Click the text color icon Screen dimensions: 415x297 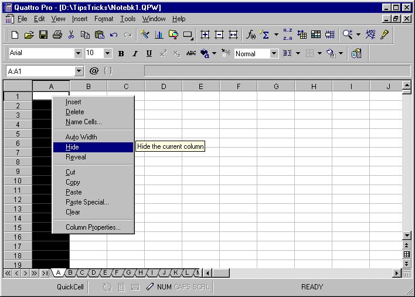(x=205, y=54)
